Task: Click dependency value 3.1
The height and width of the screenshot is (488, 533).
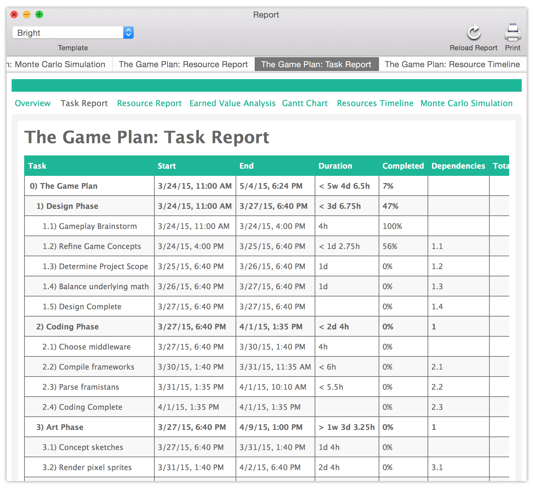Action: pos(437,467)
